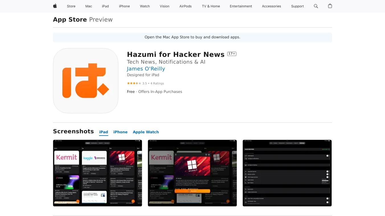Select the iPad screenshots tab
This screenshot has width=385, height=216.
(104, 132)
